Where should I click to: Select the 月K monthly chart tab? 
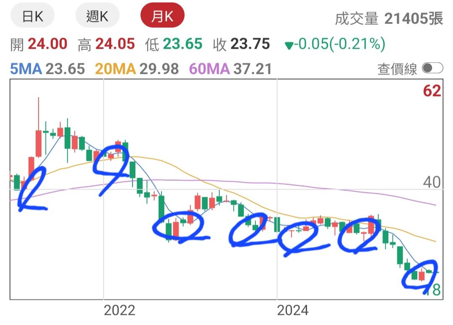[x=162, y=16]
